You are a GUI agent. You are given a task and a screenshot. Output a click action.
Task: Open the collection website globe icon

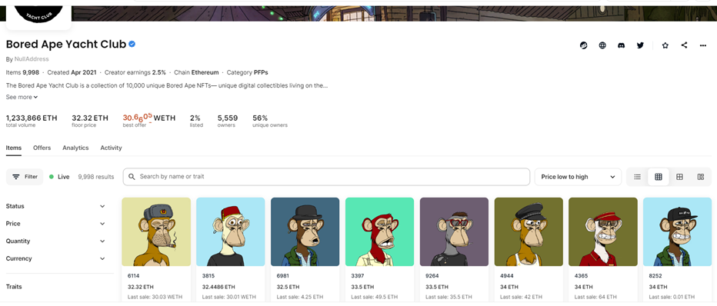click(x=602, y=45)
